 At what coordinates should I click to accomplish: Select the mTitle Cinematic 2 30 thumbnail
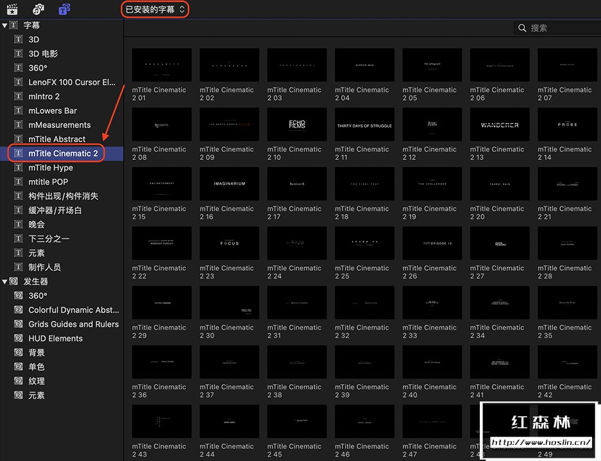(x=229, y=302)
